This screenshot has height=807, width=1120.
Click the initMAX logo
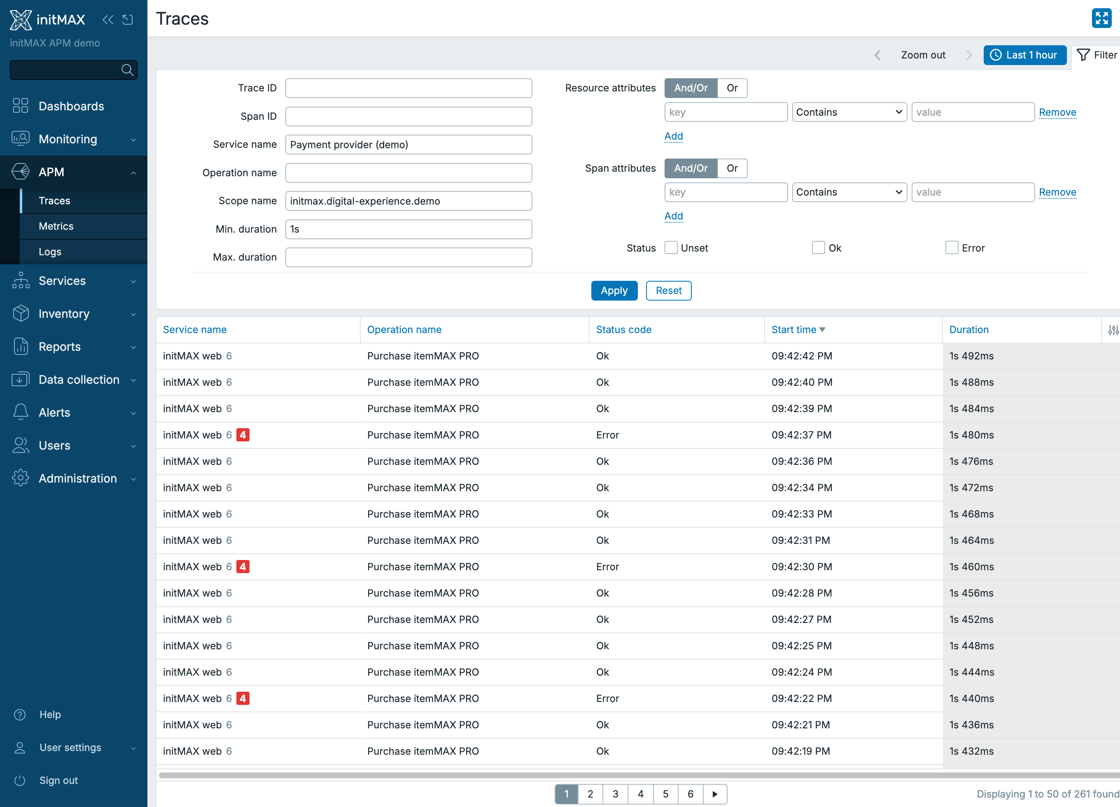[47, 20]
